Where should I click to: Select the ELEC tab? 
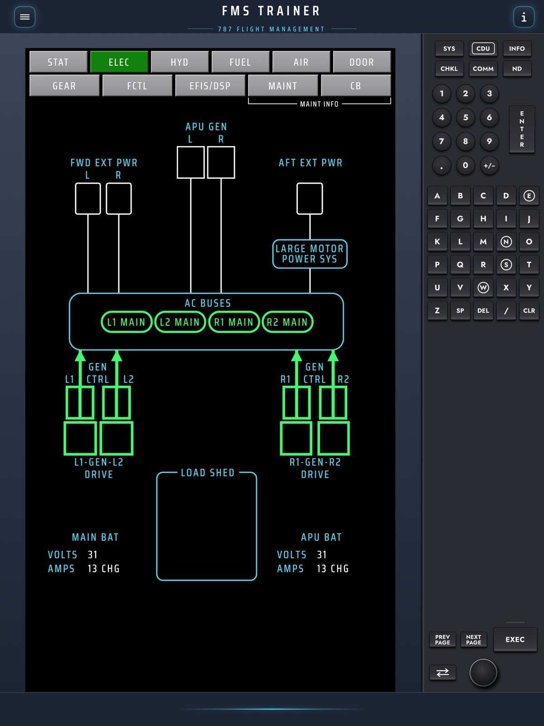pyautogui.click(x=119, y=62)
